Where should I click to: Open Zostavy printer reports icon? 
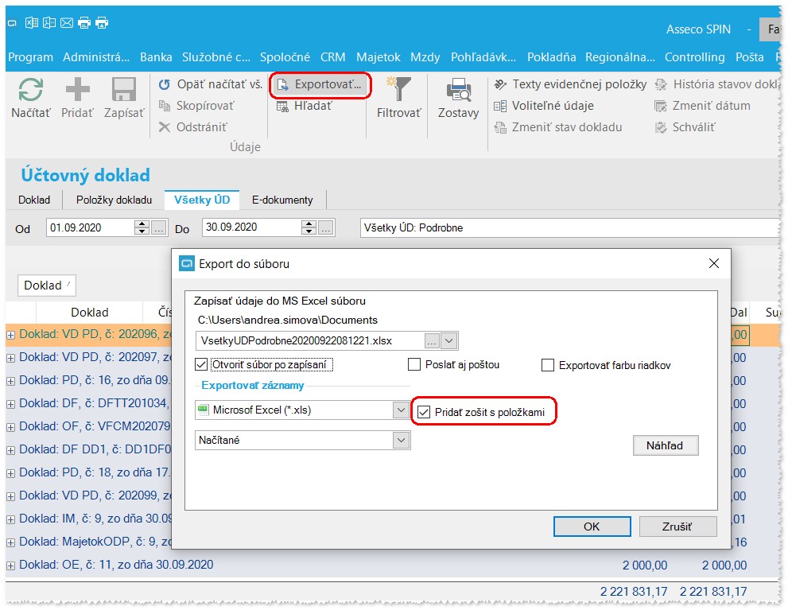click(x=459, y=90)
